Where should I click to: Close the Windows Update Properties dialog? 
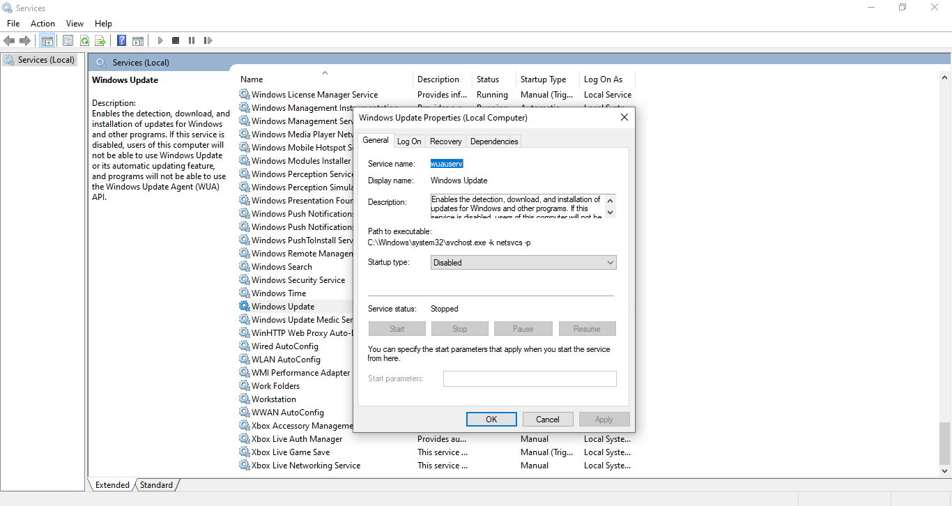coord(624,117)
